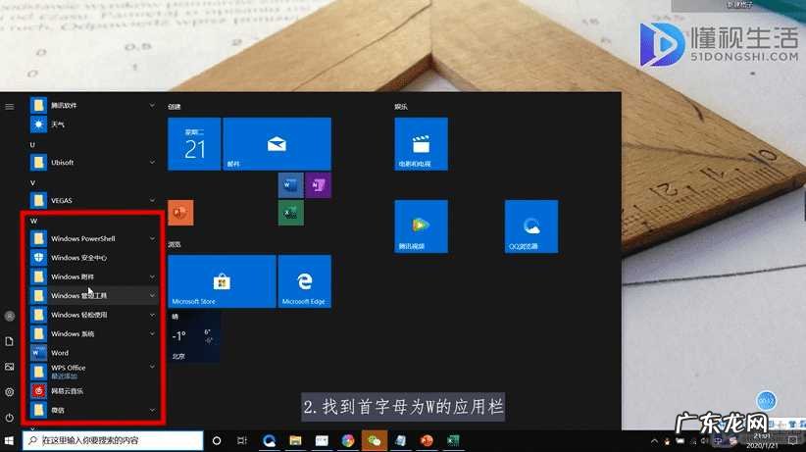Open the QQ浏览器 tile

[530, 226]
